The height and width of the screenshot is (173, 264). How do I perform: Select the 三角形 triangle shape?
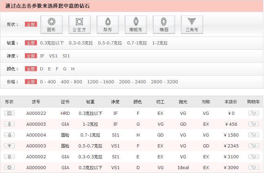pyautogui.click(x=192, y=25)
